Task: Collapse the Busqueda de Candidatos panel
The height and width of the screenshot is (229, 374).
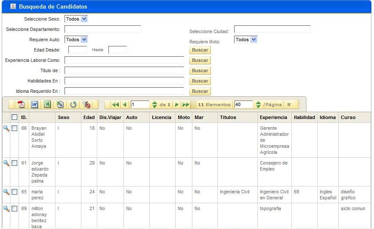Action: [x=13, y=7]
